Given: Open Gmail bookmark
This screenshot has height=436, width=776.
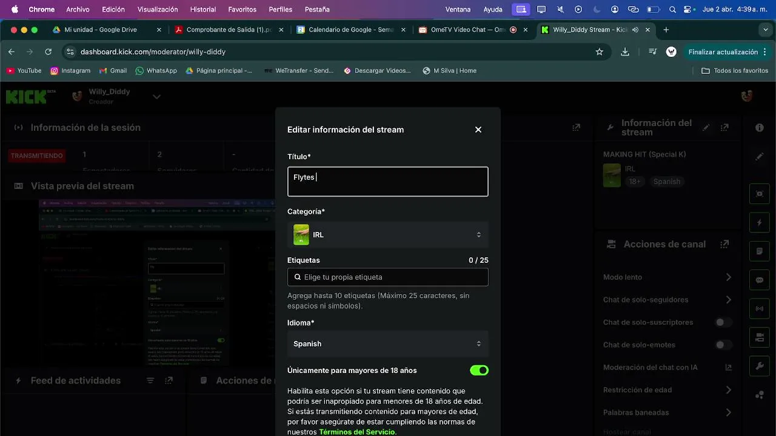Looking at the screenshot, I should 113,71.
